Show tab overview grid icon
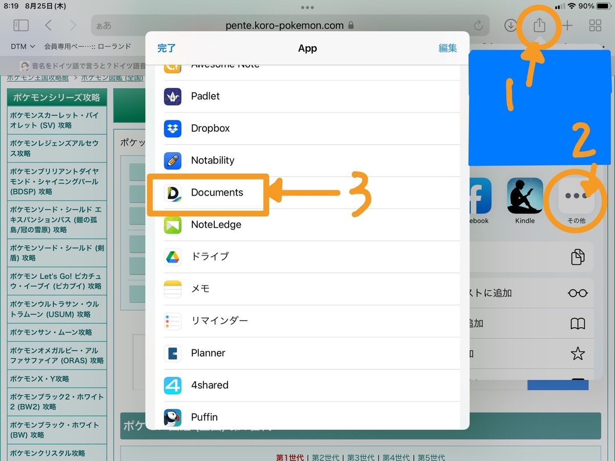The image size is (615, 461). (595, 26)
